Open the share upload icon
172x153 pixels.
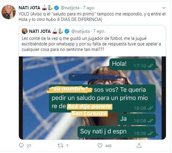pyautogui.click(x=139, y=145)
